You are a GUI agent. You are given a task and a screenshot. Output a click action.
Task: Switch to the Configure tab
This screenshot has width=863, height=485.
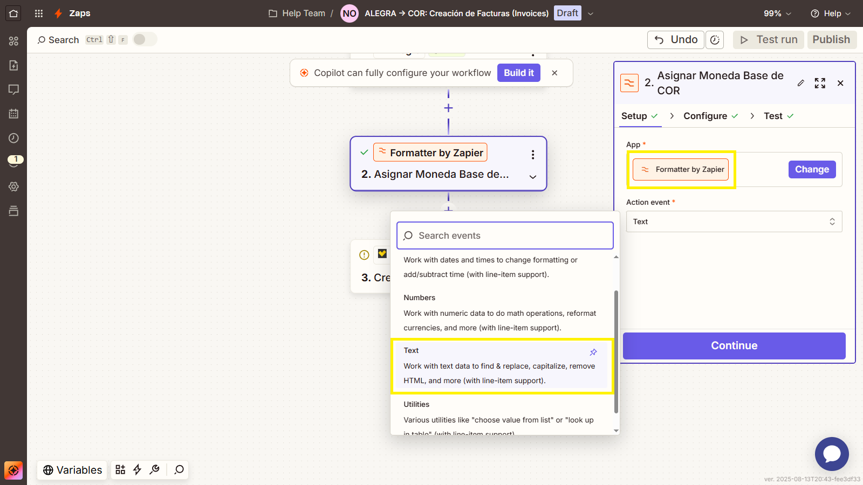[x=710, y=116]
